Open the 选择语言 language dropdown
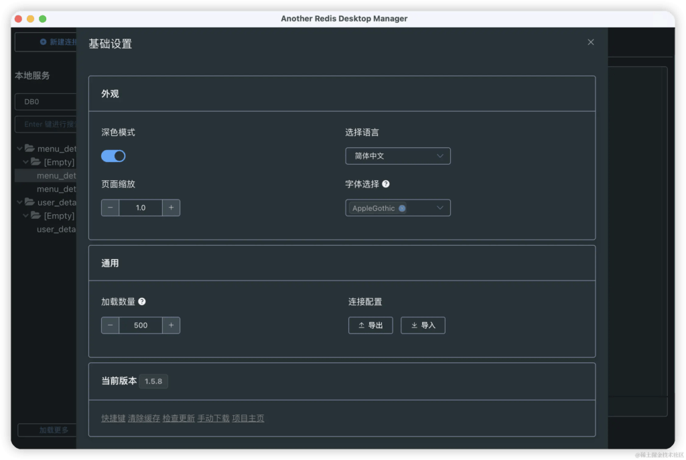The image size is (686, 460). [x=398, y=156]
